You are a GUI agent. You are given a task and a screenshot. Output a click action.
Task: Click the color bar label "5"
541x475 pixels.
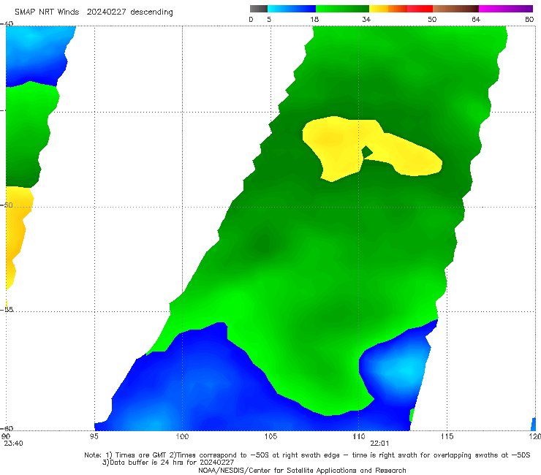click(269, 19)
